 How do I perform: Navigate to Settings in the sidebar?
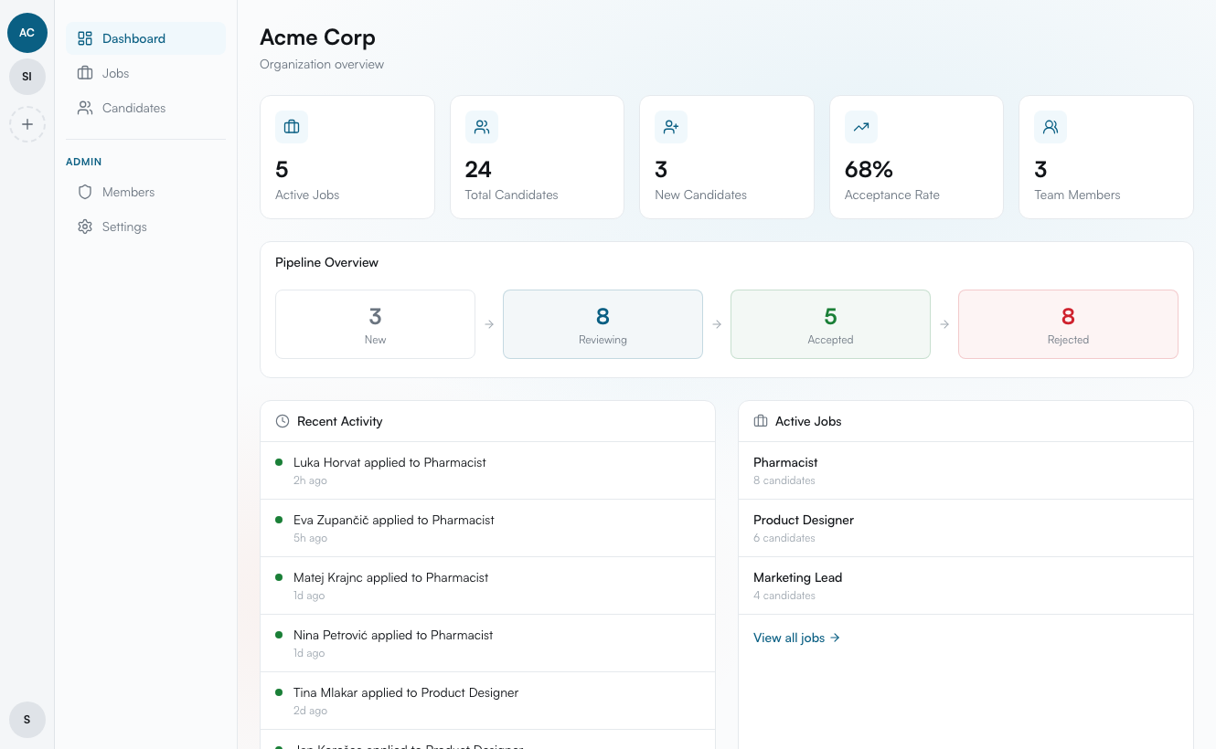[x=145, y=227]
